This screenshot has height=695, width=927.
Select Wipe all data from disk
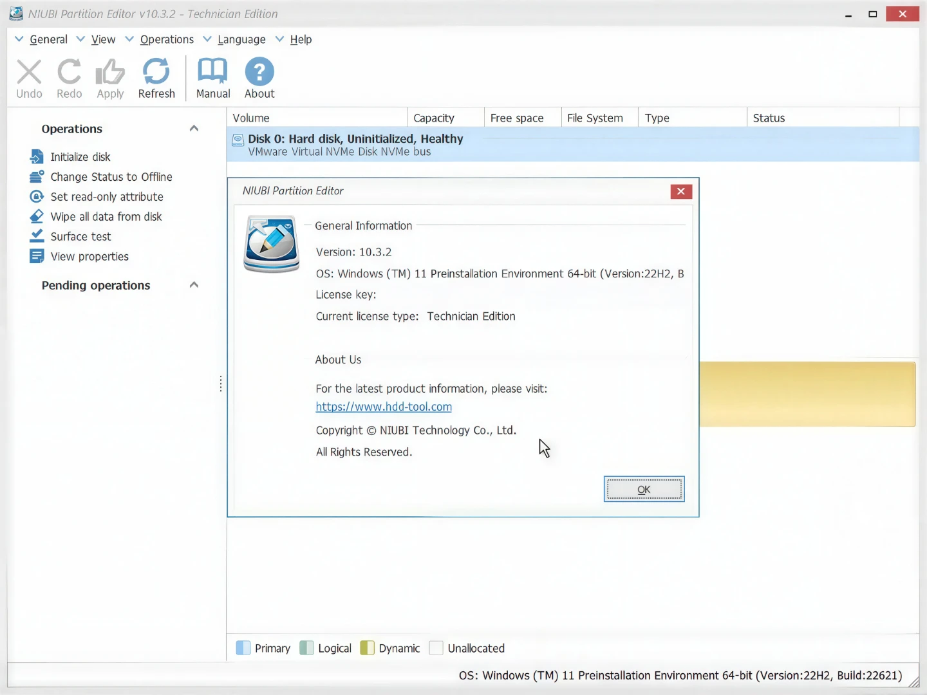point(106,216)
